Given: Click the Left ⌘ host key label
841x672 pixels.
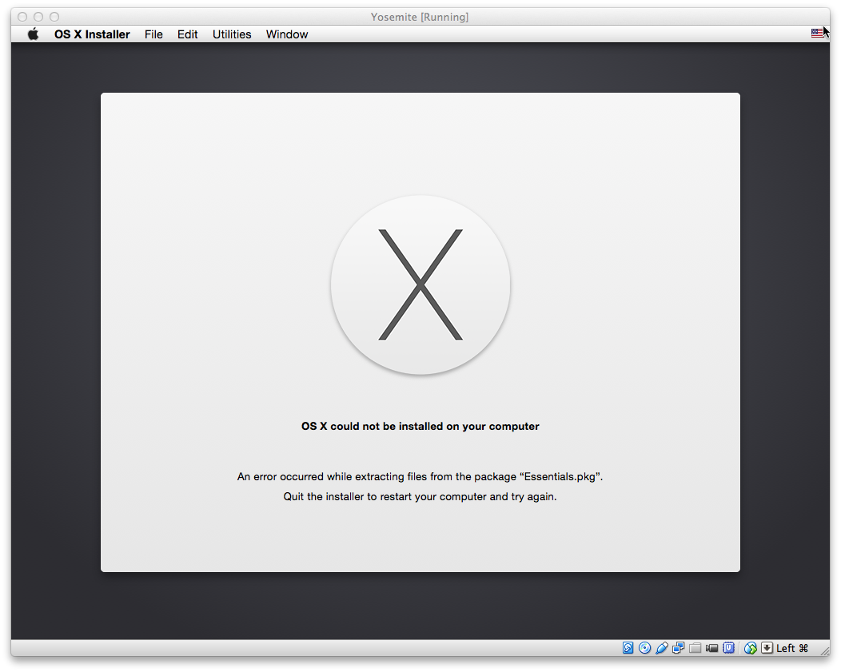Looking at the screenshot, I should pyautogui.click(x=792, y=648).
